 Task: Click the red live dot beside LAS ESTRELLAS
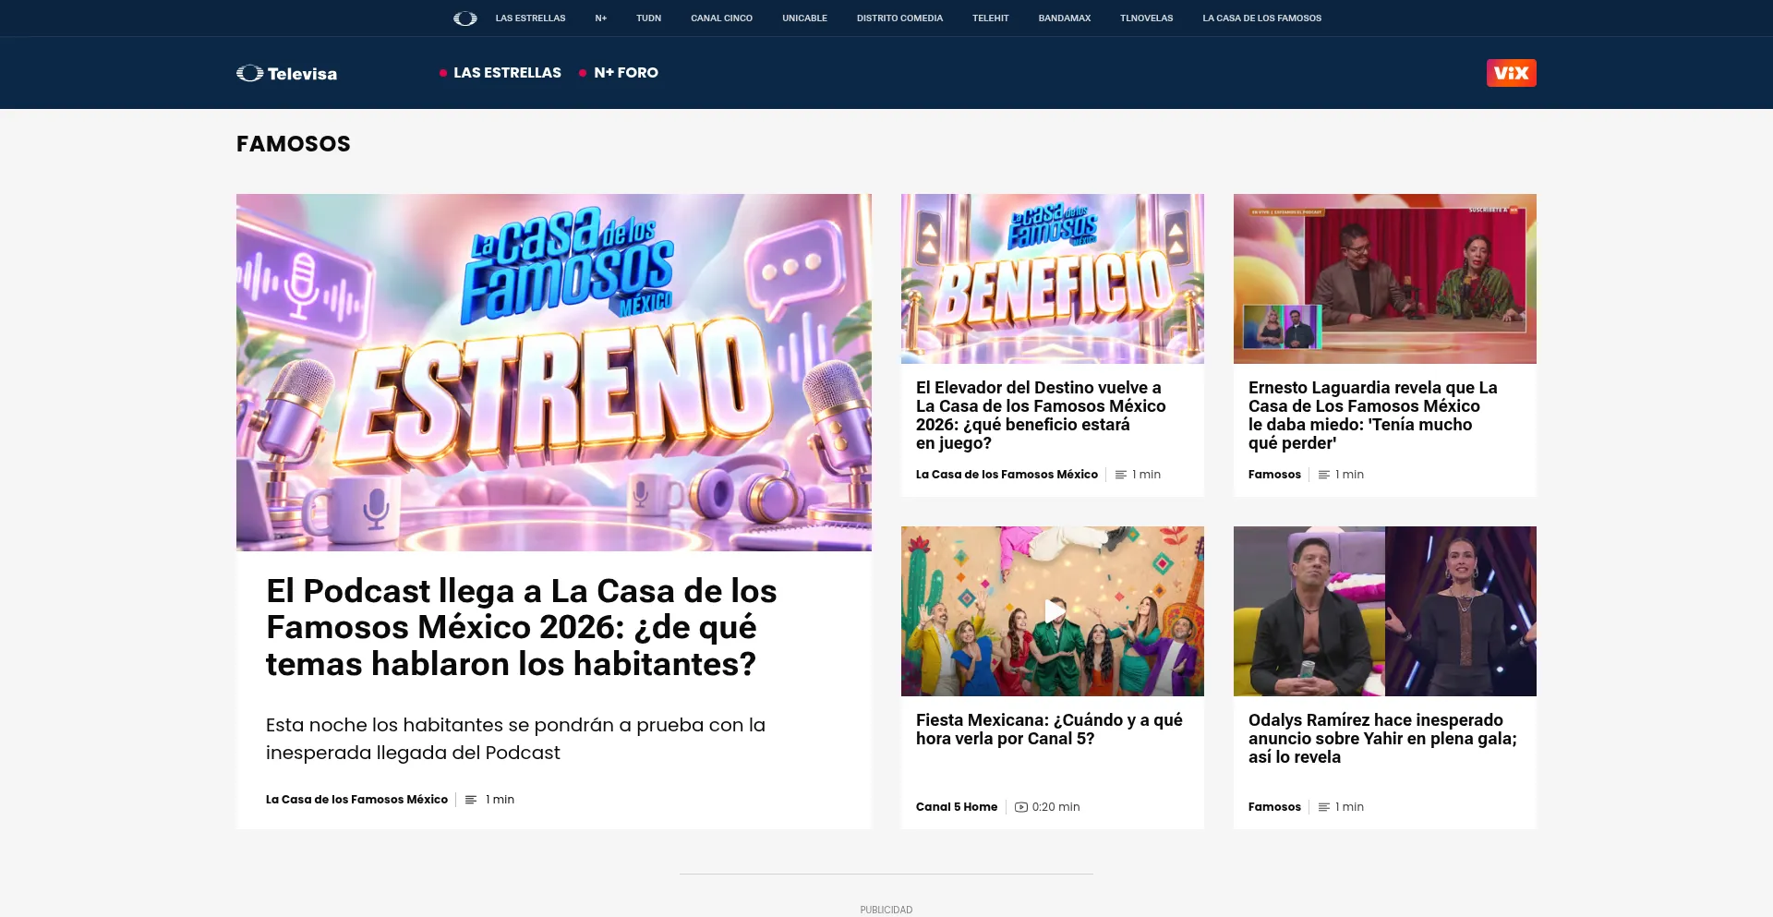click(x=443, y=73)
